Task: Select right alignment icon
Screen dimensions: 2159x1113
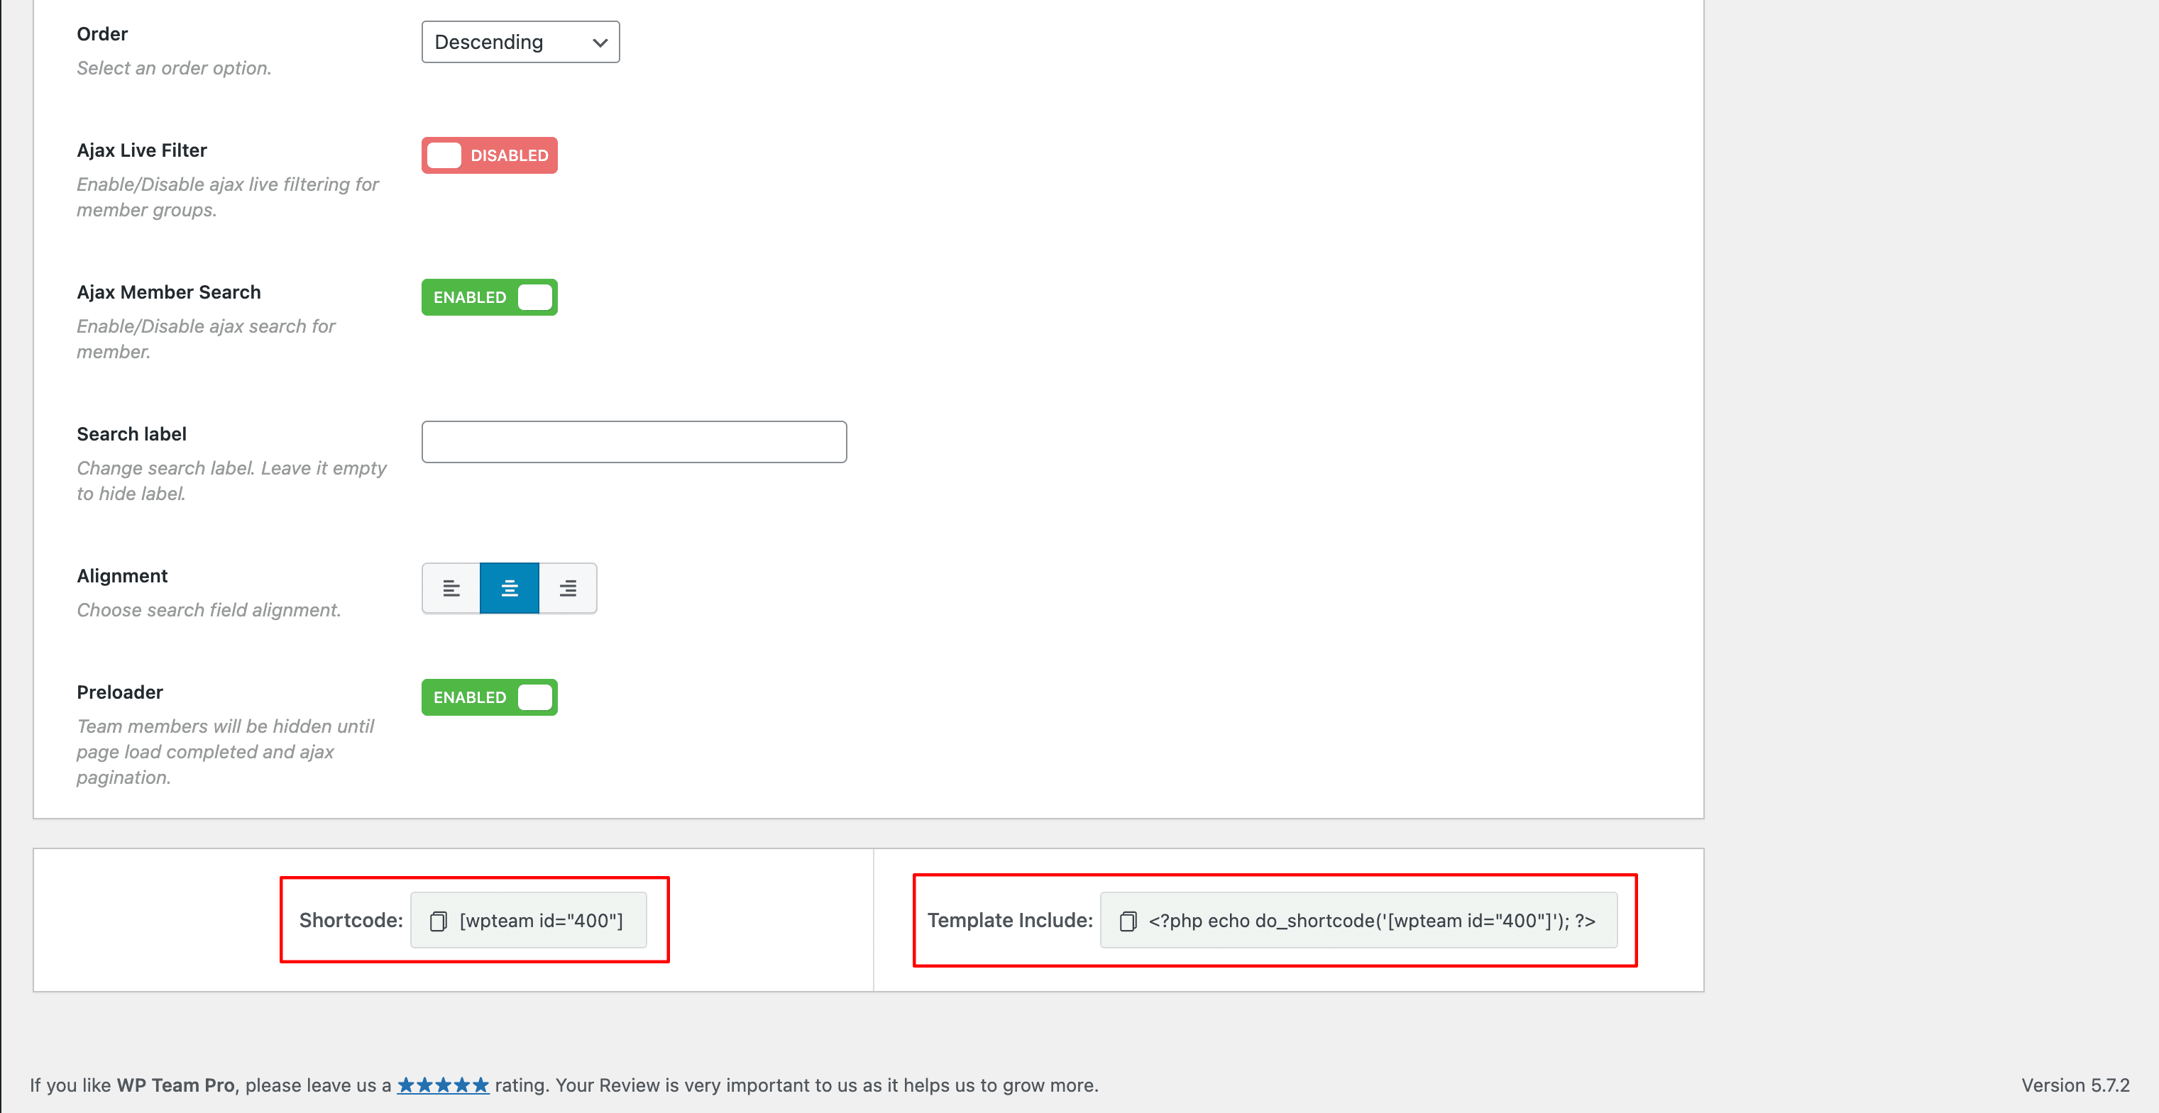Action: [567, 589]
